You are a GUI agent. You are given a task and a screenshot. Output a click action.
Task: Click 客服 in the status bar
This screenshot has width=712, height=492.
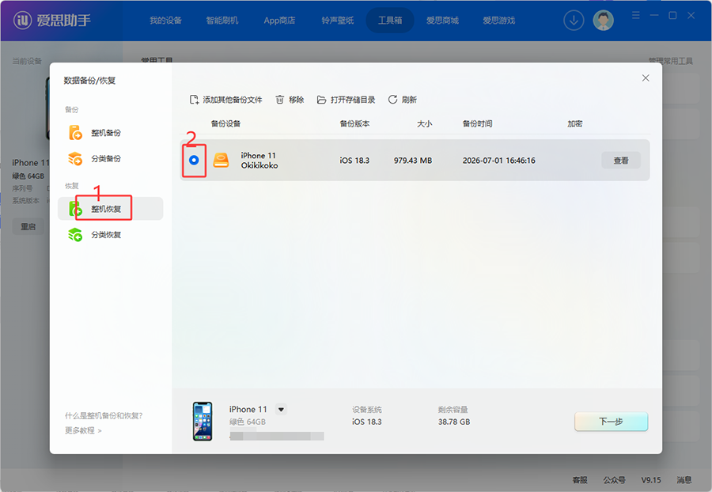pyautogui.click(x=580, y=480)
